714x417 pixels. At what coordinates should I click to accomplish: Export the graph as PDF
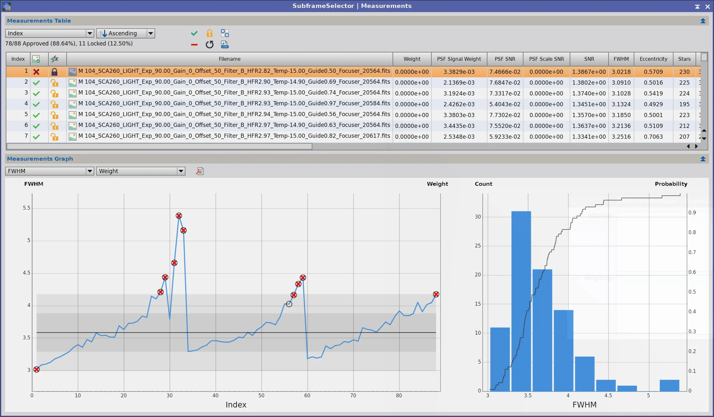pyautogui.click(x=200, y=171)
